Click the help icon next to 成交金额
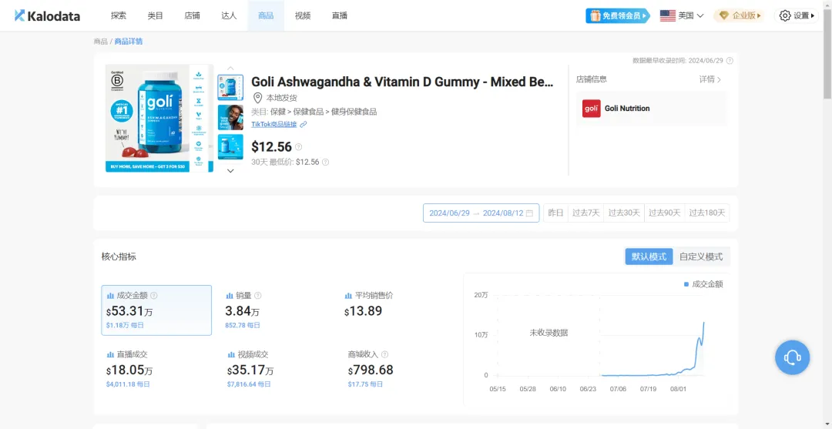Image resolution: width=832 pixels, height=429 pixels. click(x=154, y=296)
